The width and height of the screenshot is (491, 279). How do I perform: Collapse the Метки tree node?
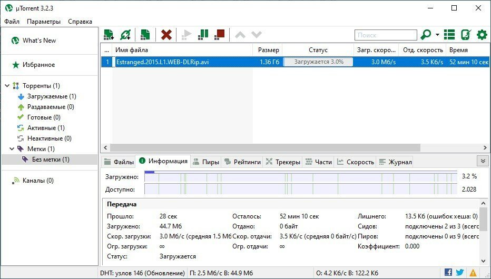(12, 148)
